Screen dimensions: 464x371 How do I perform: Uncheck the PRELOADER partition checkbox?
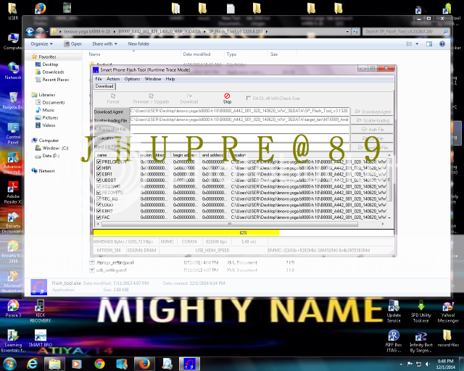[99, 161]
